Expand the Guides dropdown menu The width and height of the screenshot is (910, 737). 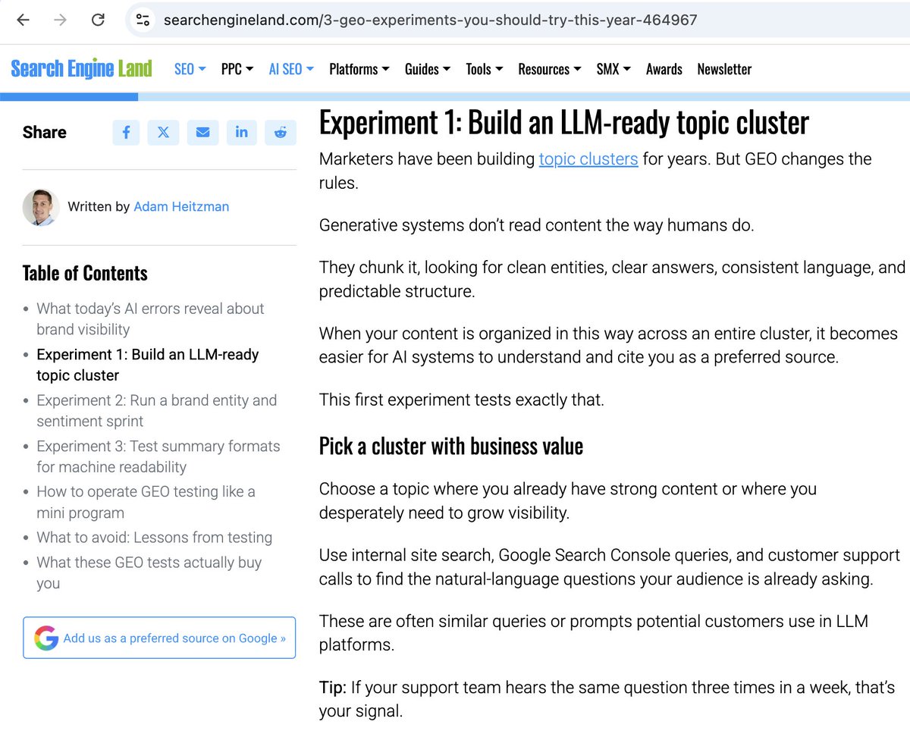428,69
